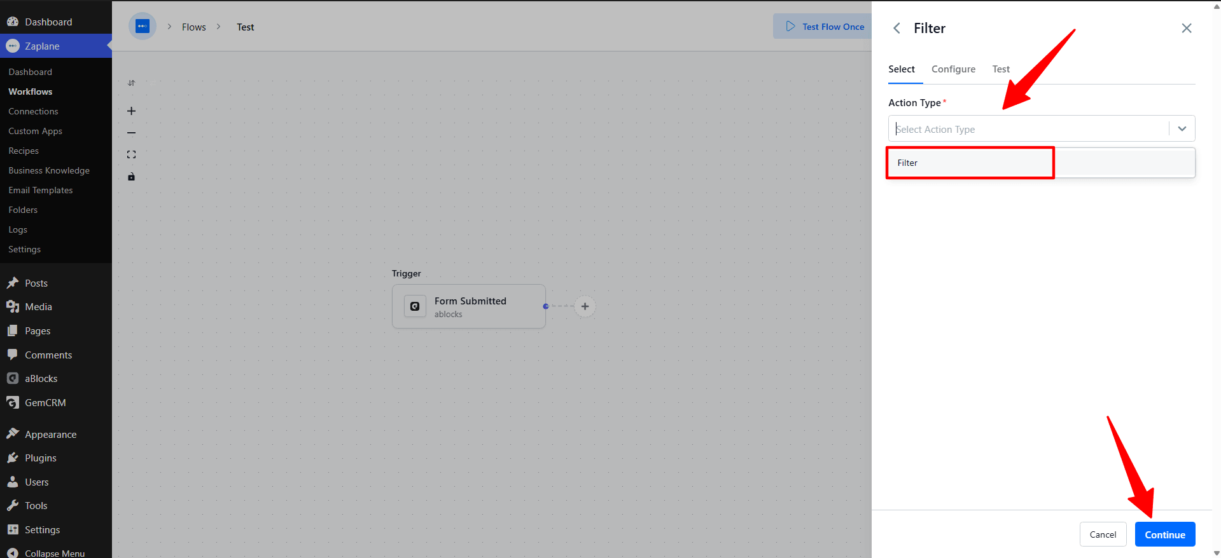Screen dimensions: 1221x558
Task: Click the WordPress Dashboard gauge icon
Action: point(13,22)
